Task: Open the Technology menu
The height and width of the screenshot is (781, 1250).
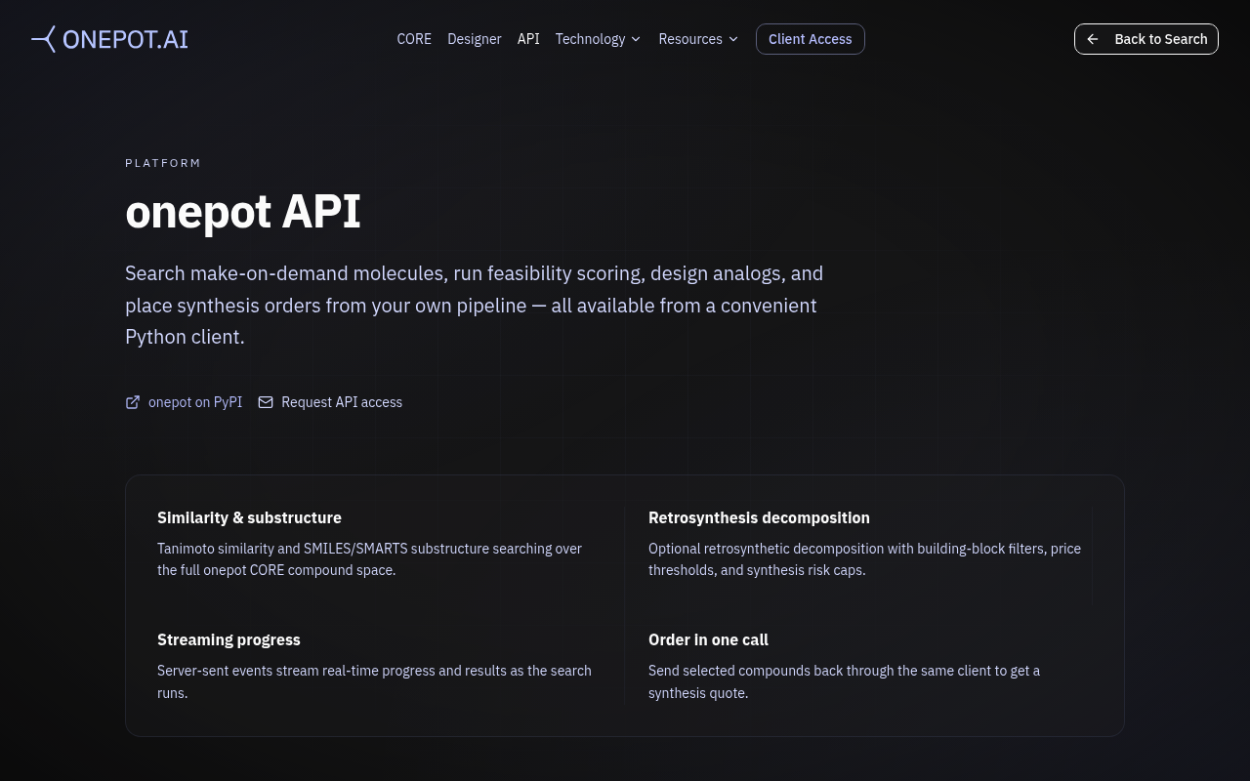Action: click(x=598, y=39)
